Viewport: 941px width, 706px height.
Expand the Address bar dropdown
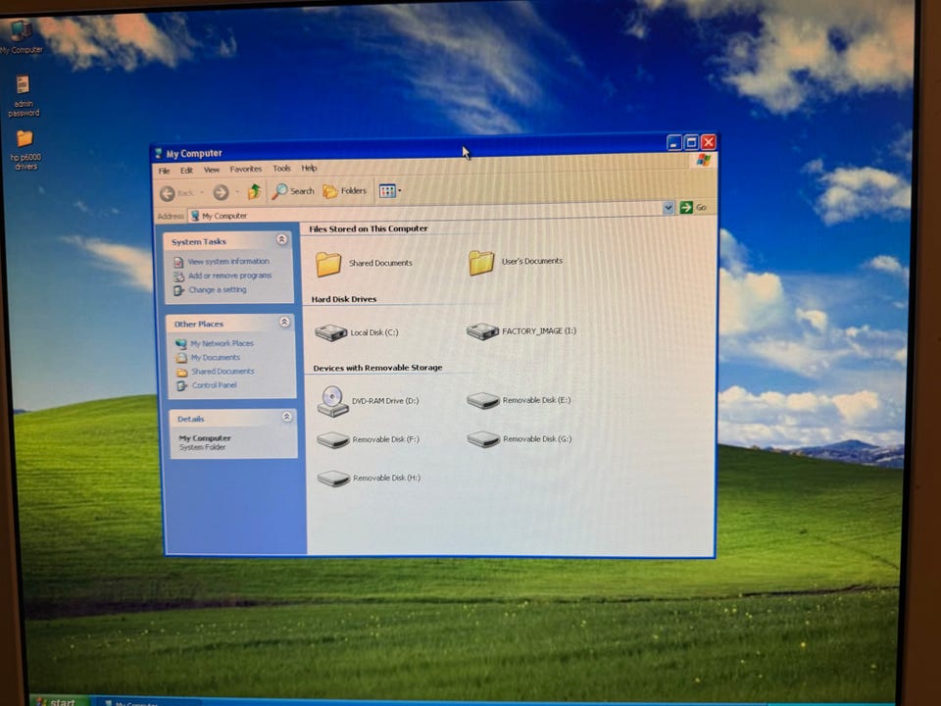[x=669, y=208]
